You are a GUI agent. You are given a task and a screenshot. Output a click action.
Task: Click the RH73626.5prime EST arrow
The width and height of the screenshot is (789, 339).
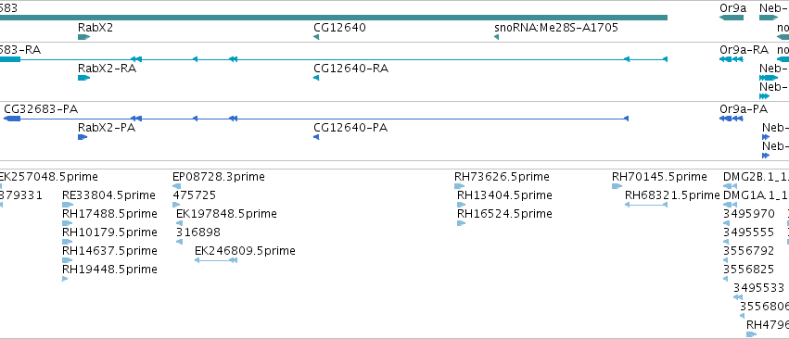460,186
